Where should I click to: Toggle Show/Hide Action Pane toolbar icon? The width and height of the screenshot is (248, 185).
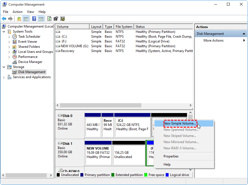(41, 19)
